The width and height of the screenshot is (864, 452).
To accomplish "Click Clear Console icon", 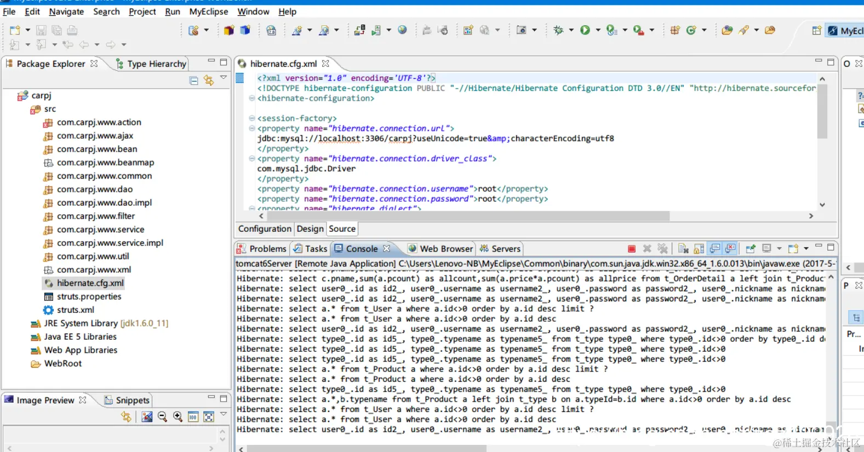I will pos(683,249).
